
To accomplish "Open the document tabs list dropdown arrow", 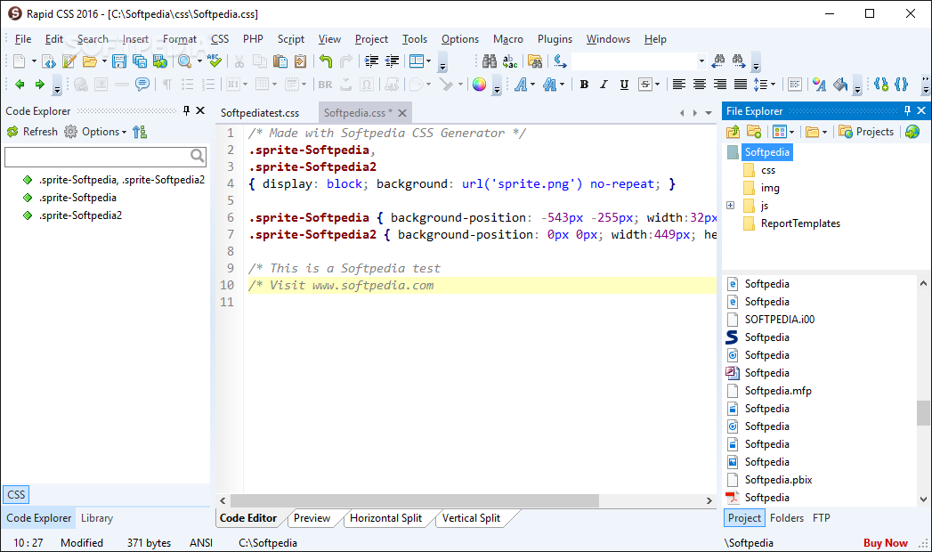I will pyautogui.click(x=709, y=113).
